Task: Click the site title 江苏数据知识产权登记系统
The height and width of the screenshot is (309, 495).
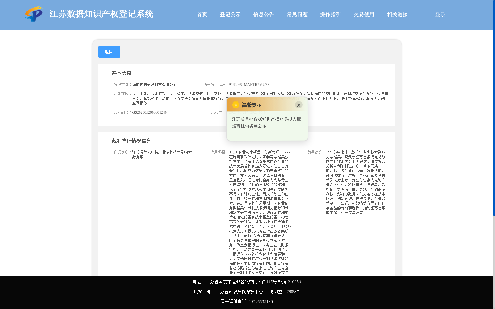Action: point(101,14)
